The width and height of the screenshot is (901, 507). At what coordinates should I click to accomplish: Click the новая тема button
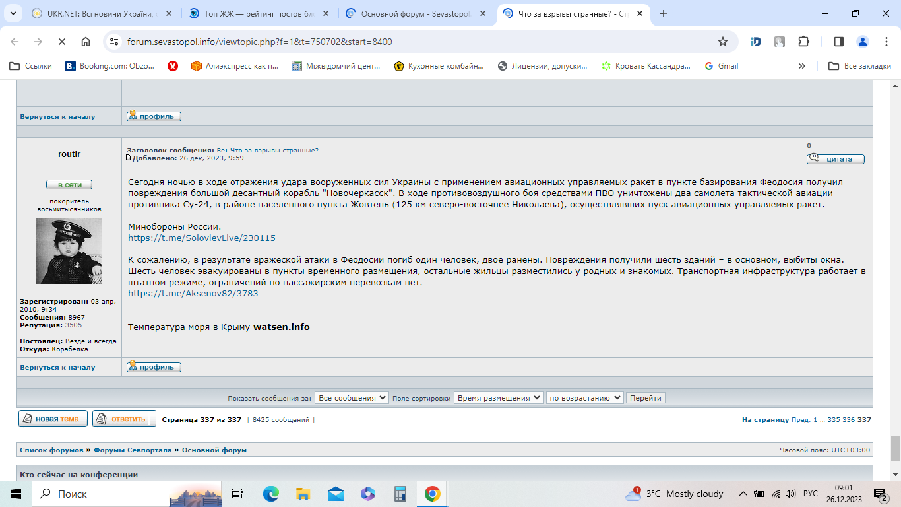[x=53, y=419]
